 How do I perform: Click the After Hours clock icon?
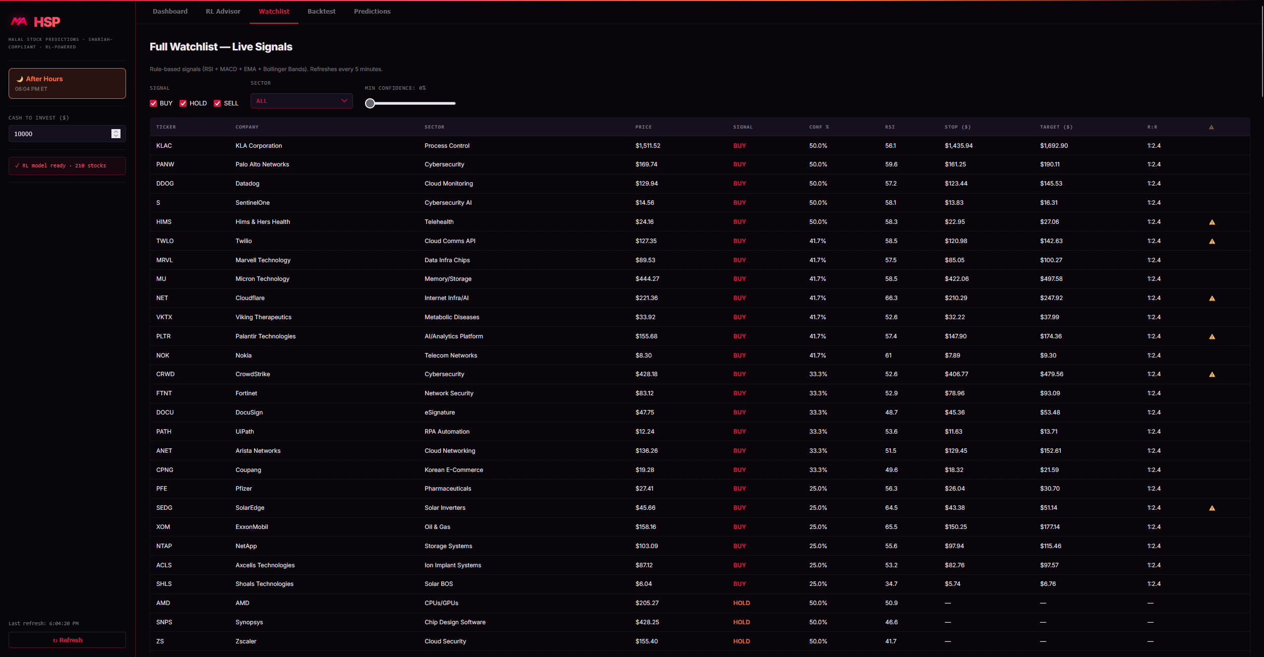19,79
